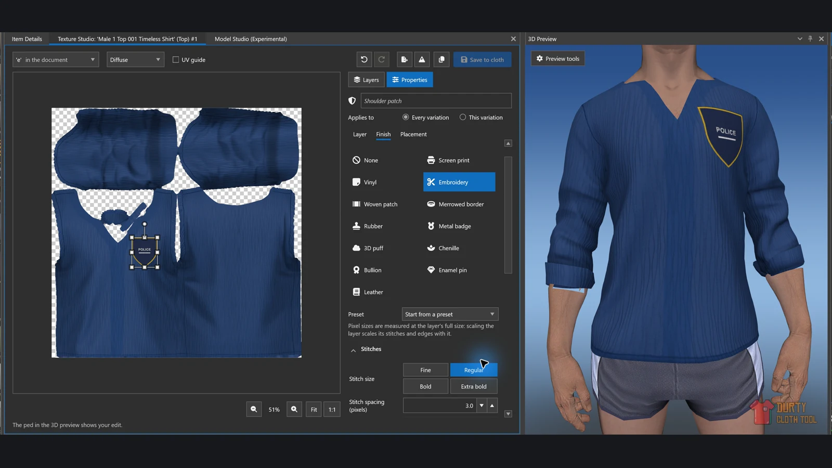Redo the last undone edit

pos(382,59)
